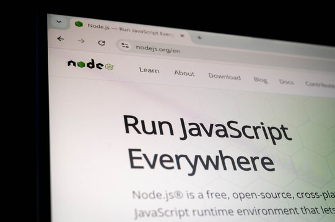Open the tab search dropdown chevron

point(59,22)
